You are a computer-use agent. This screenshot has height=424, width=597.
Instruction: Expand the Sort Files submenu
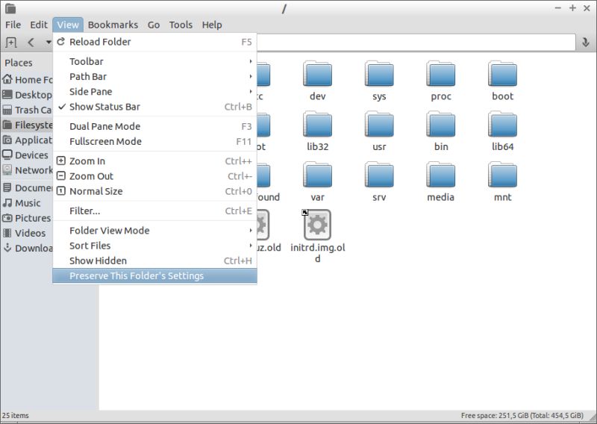(155, 246)
